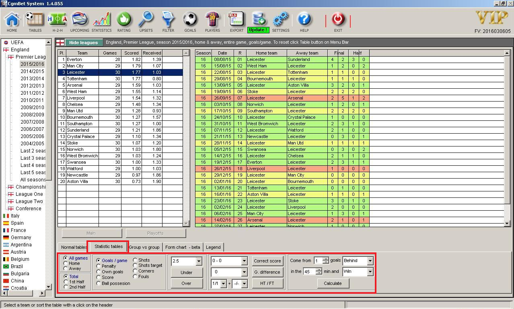This screenshot has width=514, height=309.
Task: Open the STATISTICS chart icon
Action: 101,19
